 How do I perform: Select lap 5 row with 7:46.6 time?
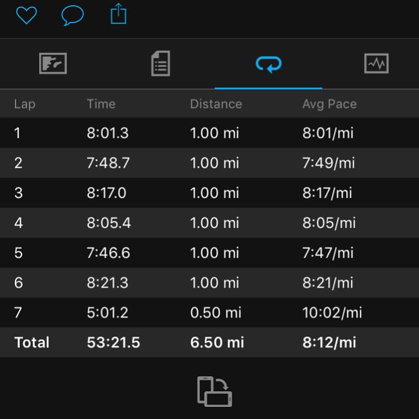pos(209,253)
